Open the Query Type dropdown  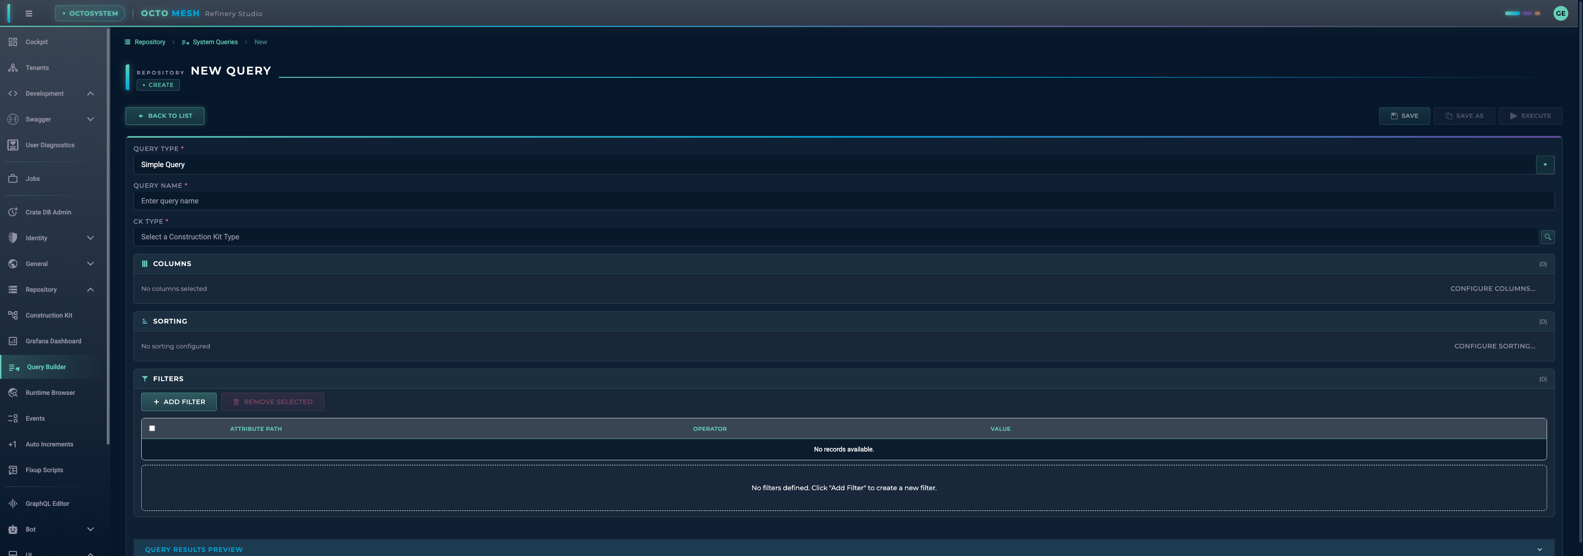tap(1545, 164)
